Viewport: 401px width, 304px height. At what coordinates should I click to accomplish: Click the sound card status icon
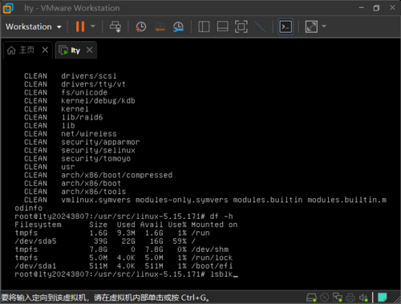[x=363, y=298]
